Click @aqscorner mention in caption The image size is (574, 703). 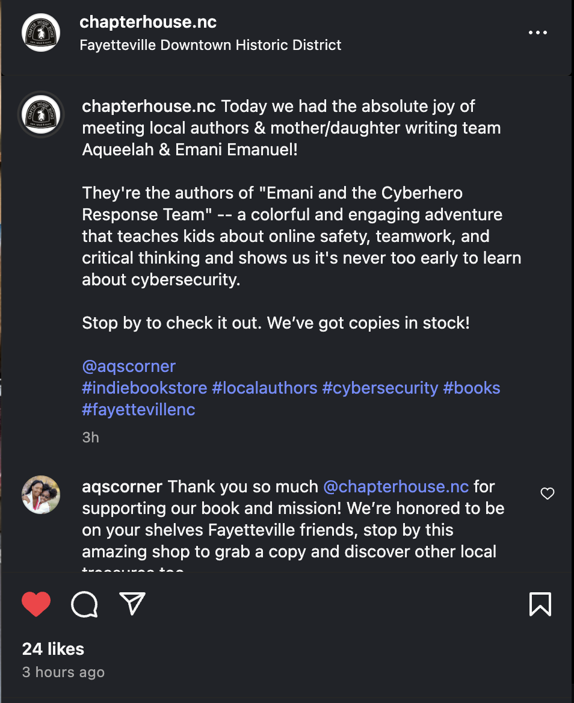pos(129,366)
